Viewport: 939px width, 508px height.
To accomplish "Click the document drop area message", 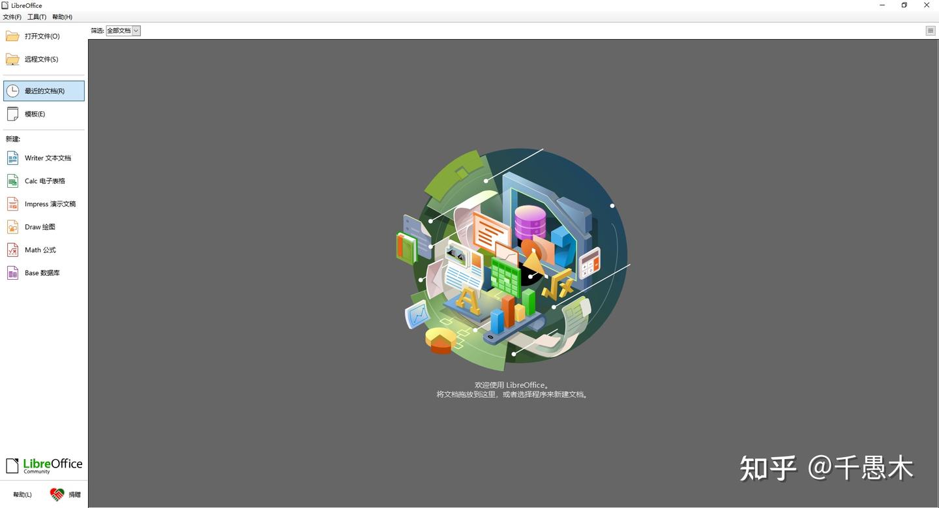I will tap(512, 389).
